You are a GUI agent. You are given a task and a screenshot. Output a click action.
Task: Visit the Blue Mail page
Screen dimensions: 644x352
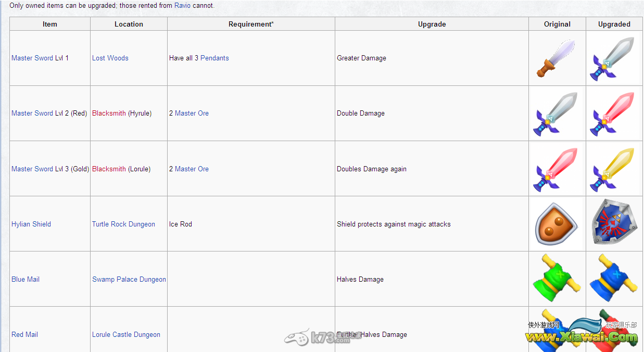[x=26, y=280]
